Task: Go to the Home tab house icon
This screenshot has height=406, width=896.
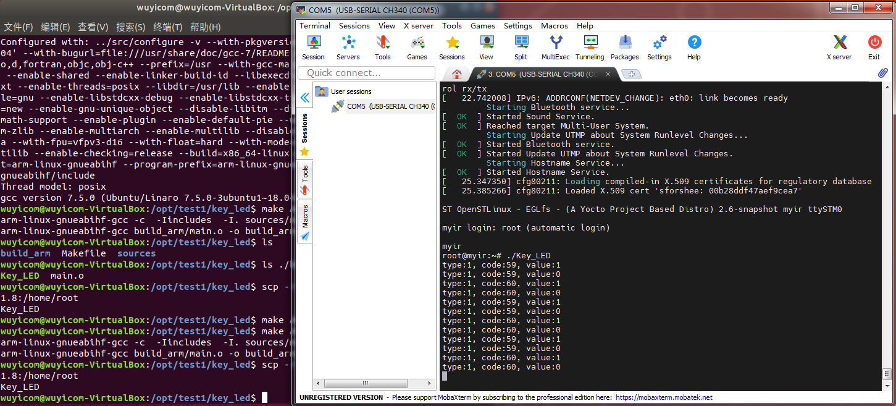Action: (x=457, y=74)
